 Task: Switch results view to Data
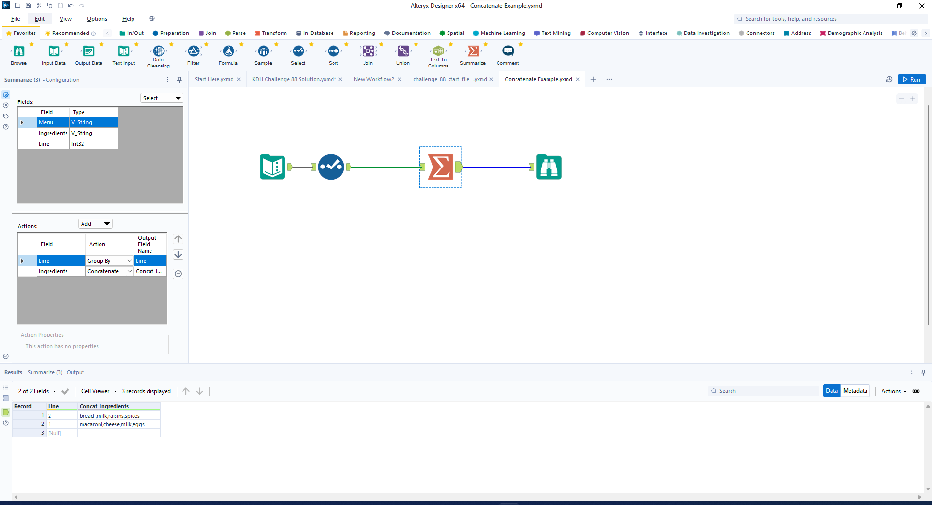point(832,391)
